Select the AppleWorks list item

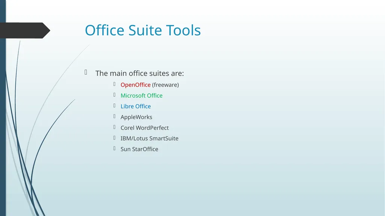click(136, 117)
